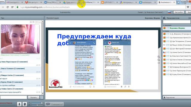The height and width of the screenshot is (107, 191).
Task: Click the text size T icon in chat
Action: [36, 22]
